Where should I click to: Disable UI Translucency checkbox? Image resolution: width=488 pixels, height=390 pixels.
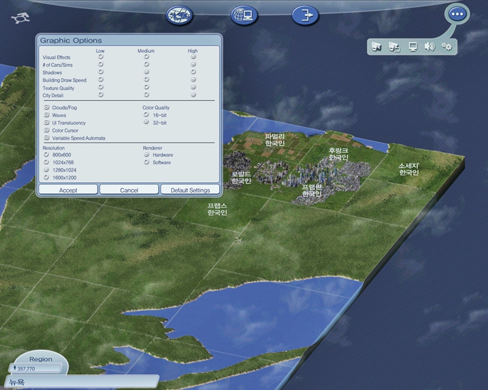click(x=46, y=122)
